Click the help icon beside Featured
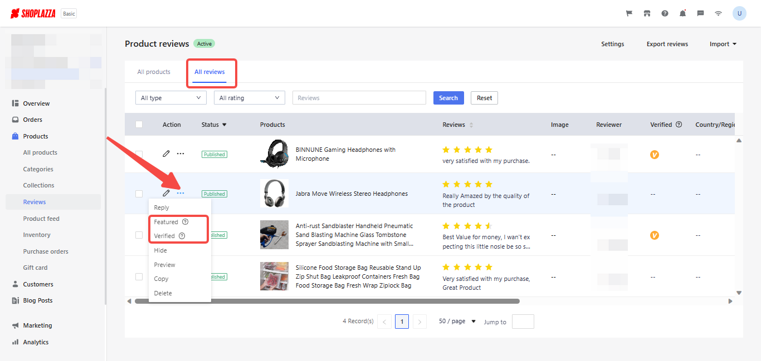The image size is (761, 361). (186, 222)
